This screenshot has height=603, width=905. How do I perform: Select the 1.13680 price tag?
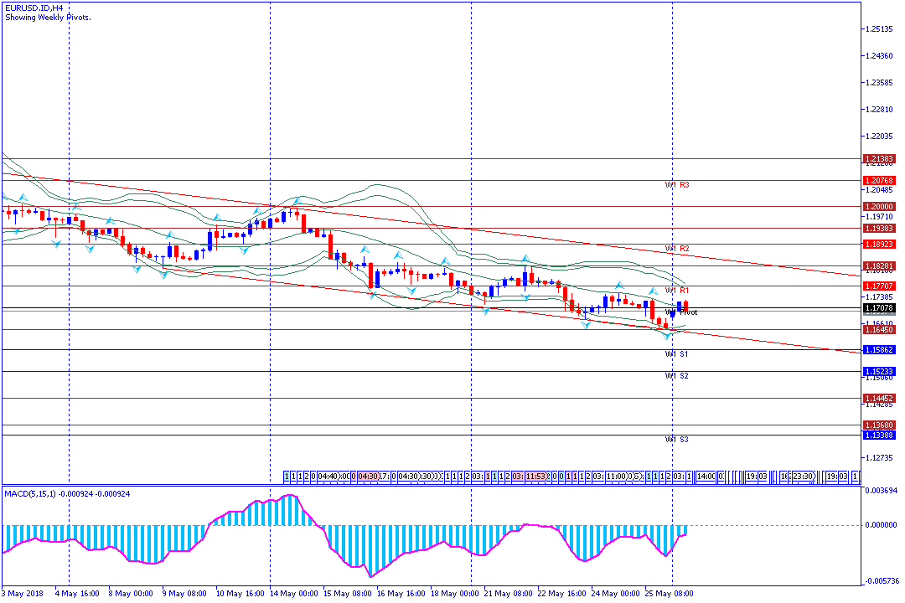879,425
